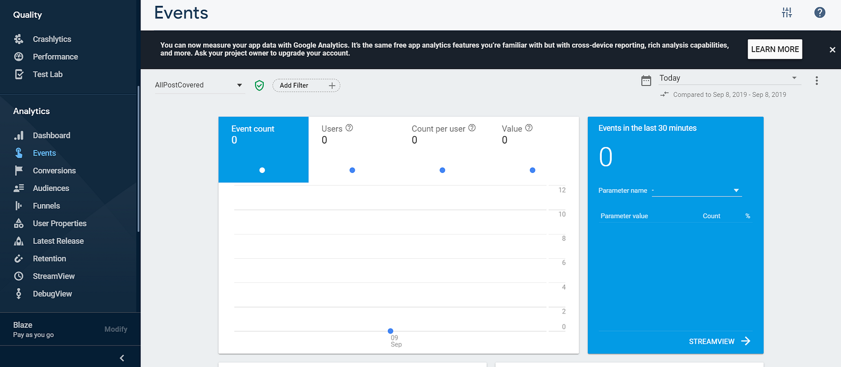Click the Funnels icon
This screenshot has width=841, height=367.
pos(19,206)
